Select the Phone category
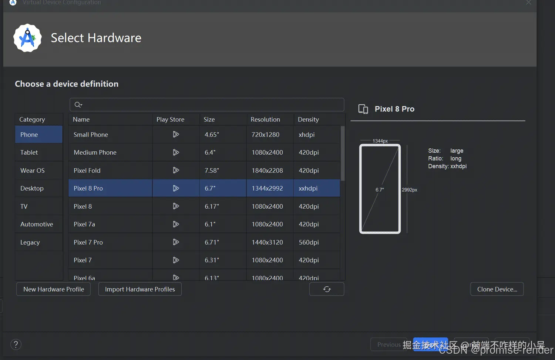Screen dimensions: 555x360 [39, 134]
